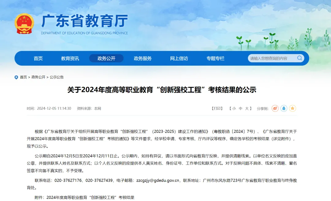
Task: Click phone number 020-37627439
Action: coord(99,180)
